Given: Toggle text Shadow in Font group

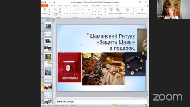Looking at the screenshot, I should (x=73, y=14).
